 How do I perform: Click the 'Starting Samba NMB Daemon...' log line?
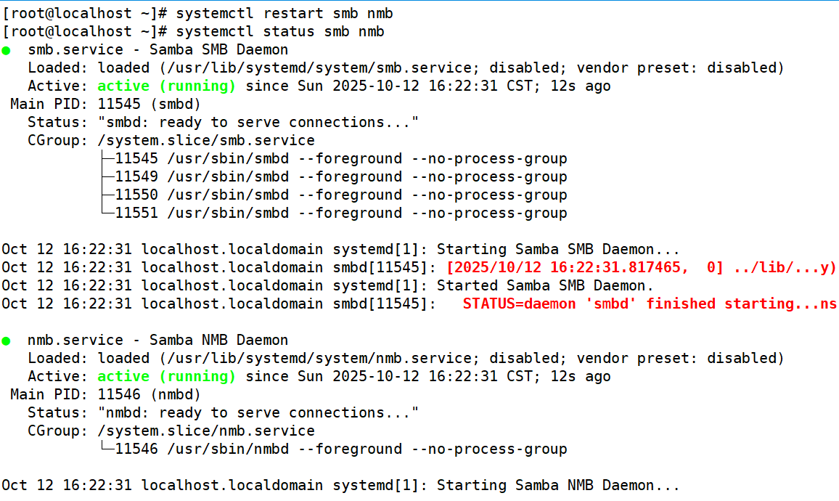pos(558,486)
